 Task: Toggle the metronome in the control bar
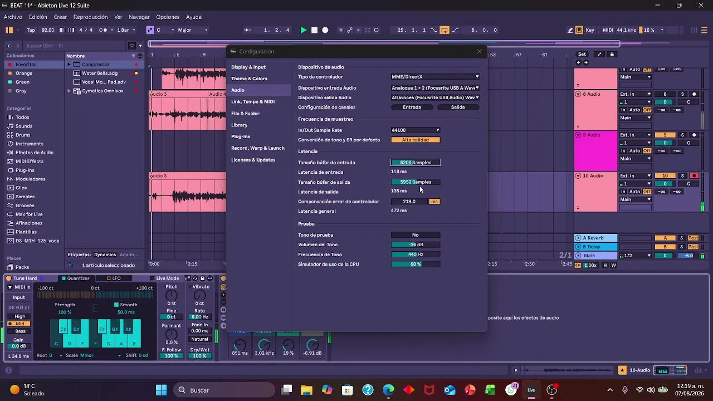(x=102, y=30)
